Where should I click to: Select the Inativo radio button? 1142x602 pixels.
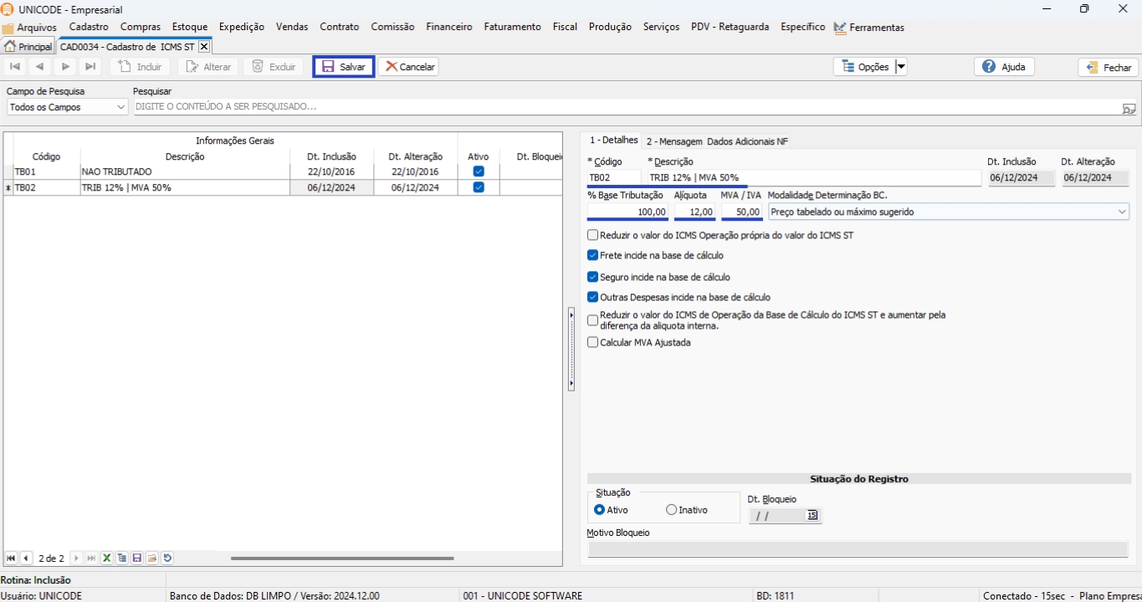point(671,510)
